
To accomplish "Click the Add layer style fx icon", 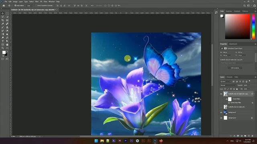I will coord(235,136).
